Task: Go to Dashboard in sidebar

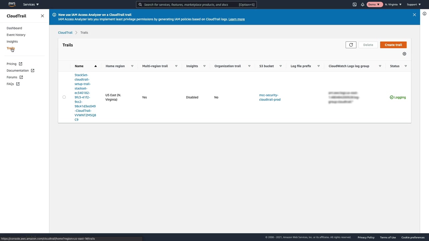Action: click(14, 28)
